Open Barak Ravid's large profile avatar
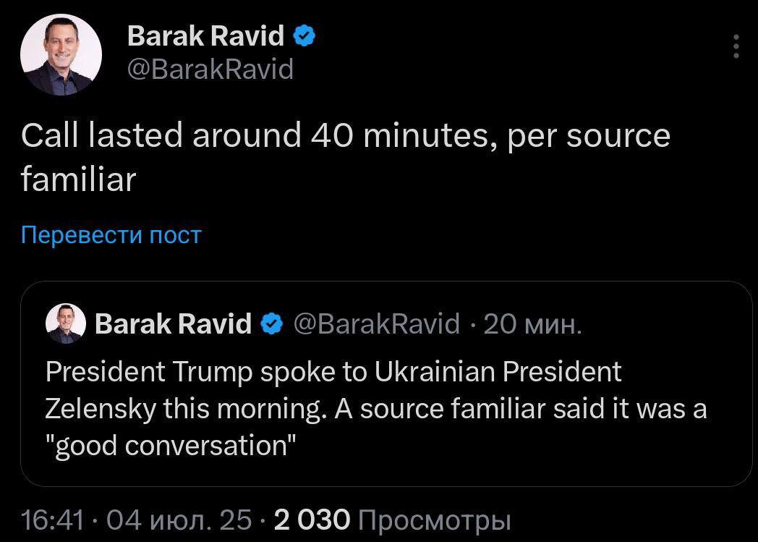This screenshot has height=542, width=758. coord(61,55)
